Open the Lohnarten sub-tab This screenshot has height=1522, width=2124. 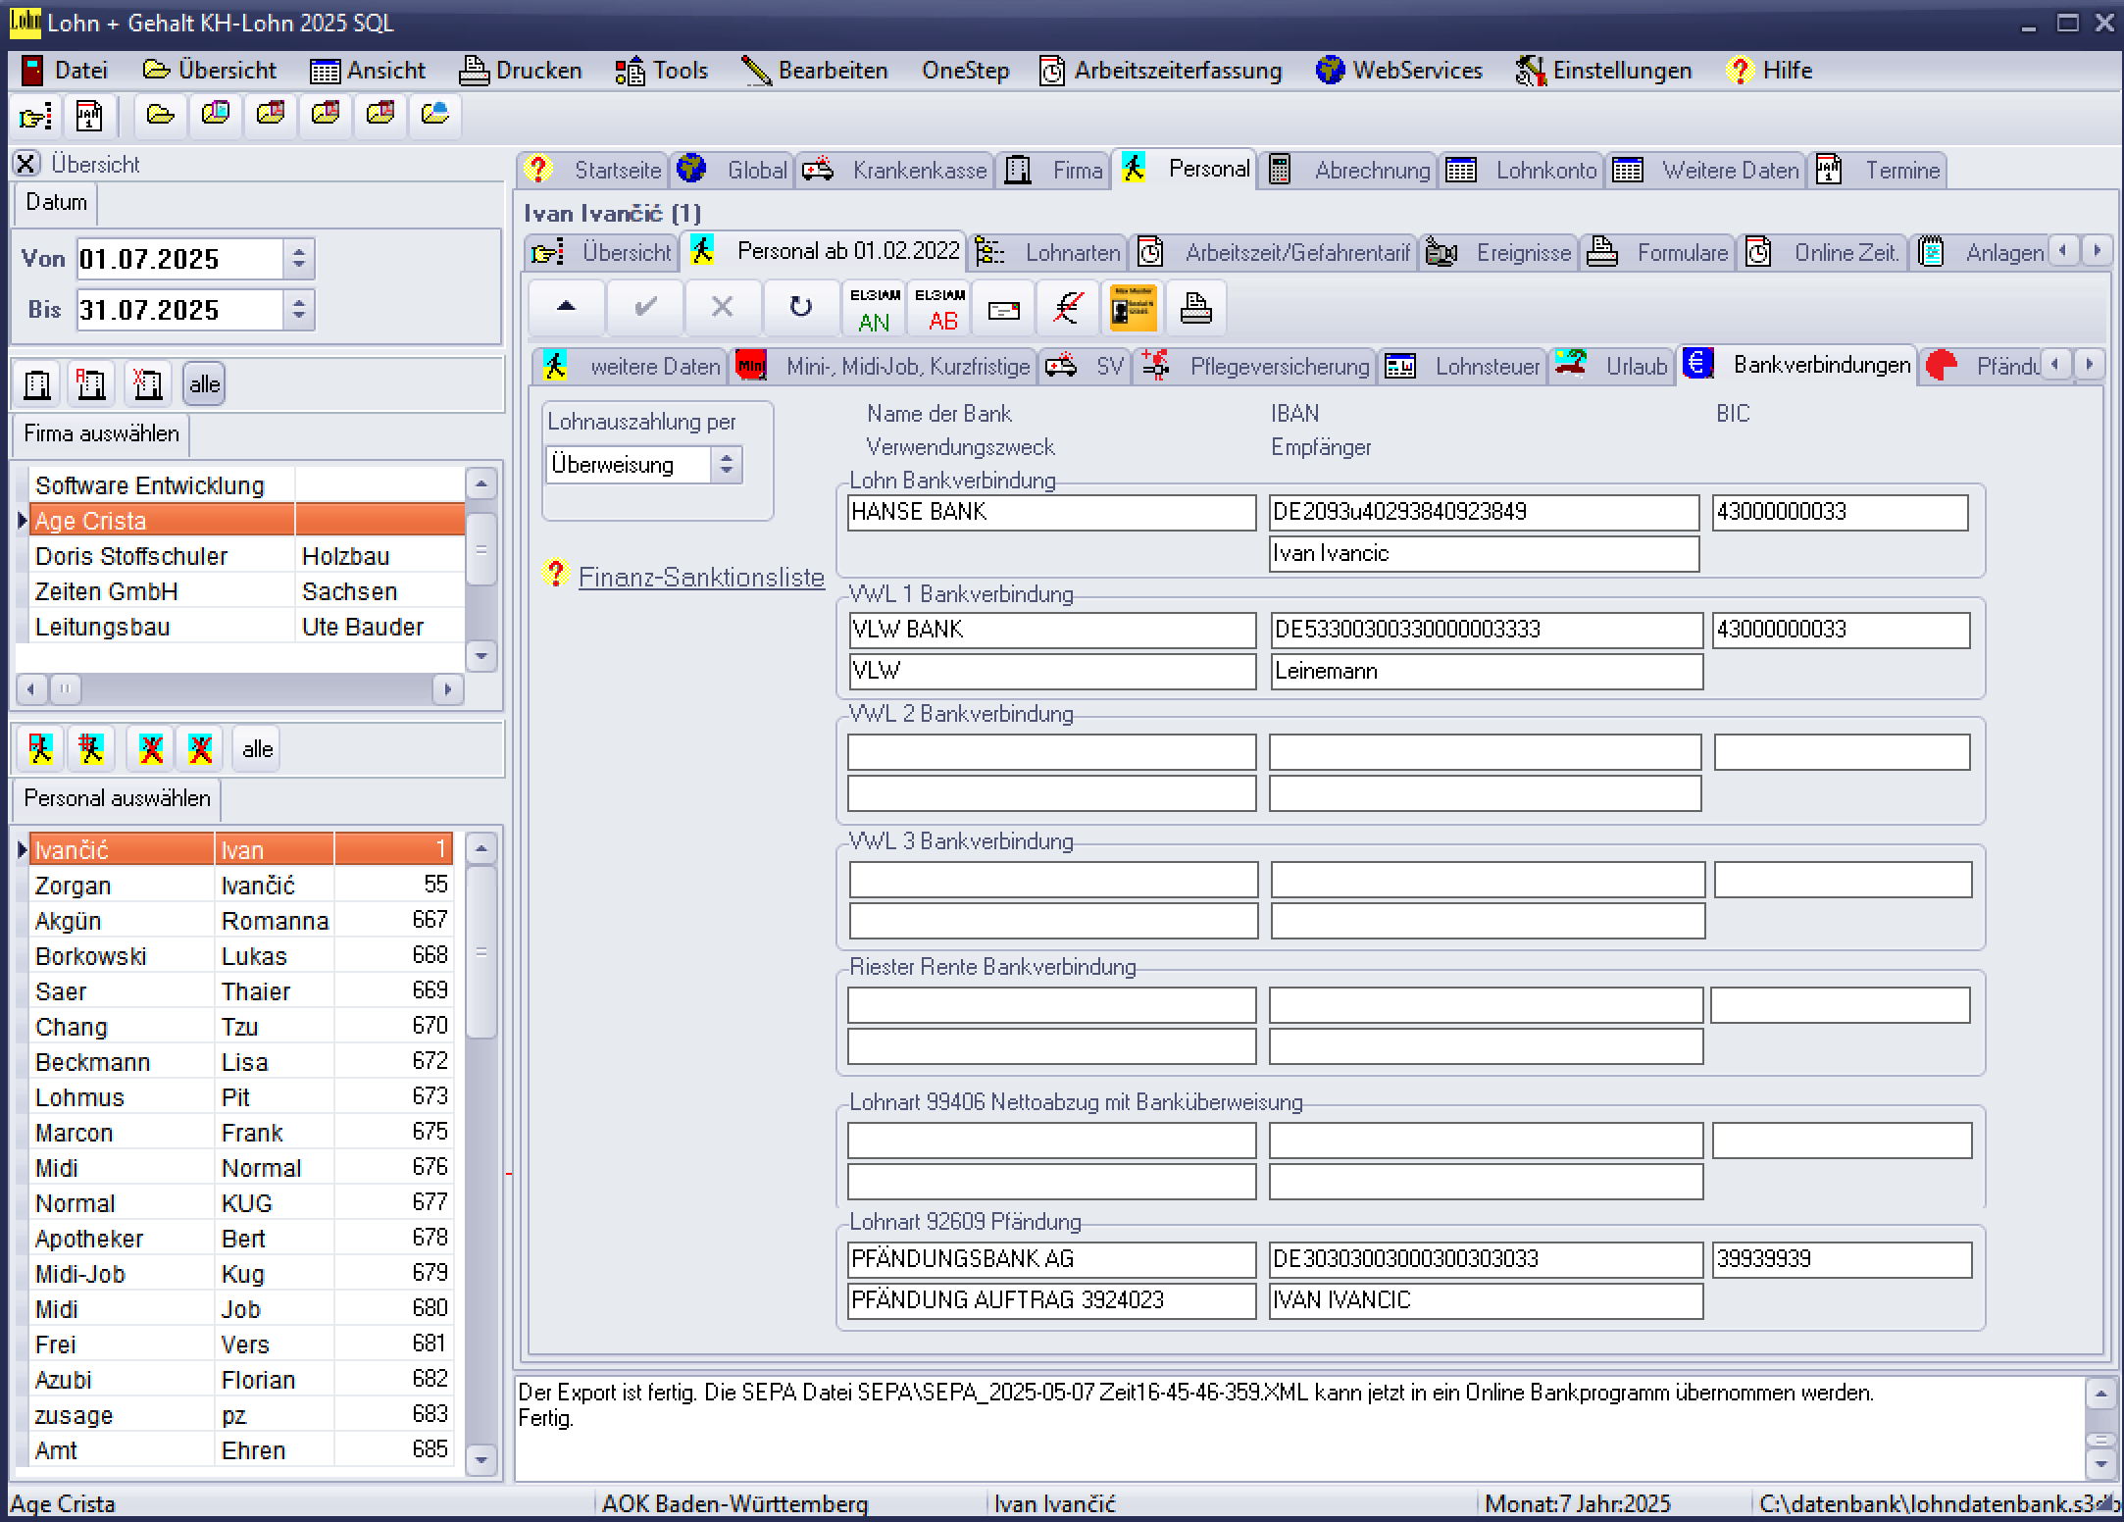pos(1048,252)
